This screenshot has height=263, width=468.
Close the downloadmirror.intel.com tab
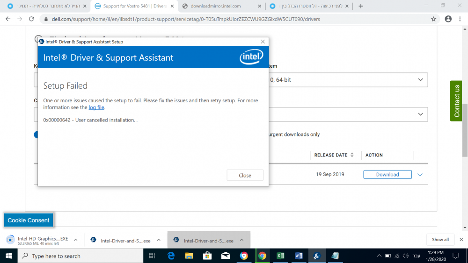(x=259, y=6)
